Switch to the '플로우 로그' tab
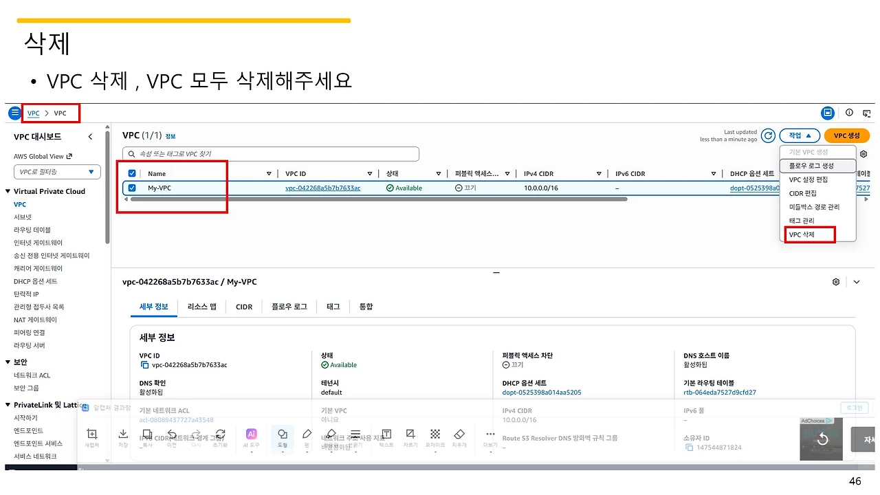 point(289,307)
